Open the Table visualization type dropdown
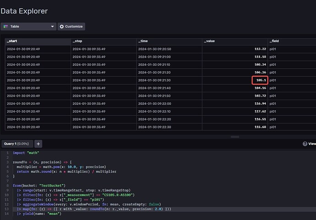Viewport: 316px width, 220px height. [28, 27]
